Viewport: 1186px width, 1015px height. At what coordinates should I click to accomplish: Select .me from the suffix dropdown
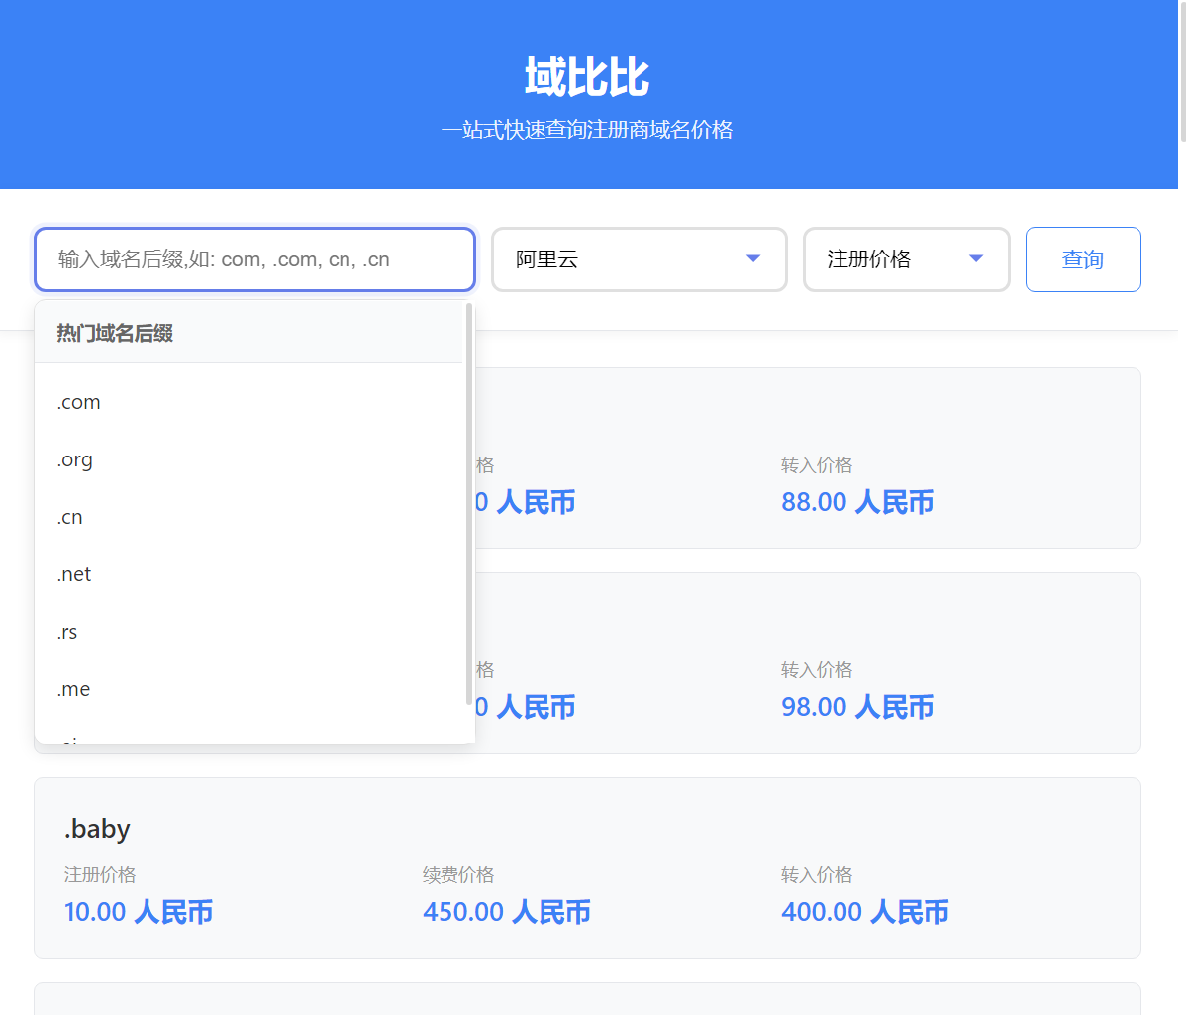(74, 690)
